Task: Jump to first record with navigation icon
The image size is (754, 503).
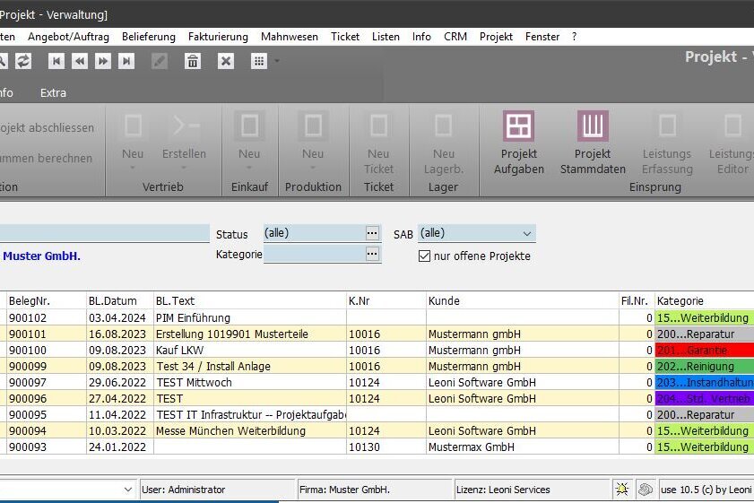Action: (56, 61)
